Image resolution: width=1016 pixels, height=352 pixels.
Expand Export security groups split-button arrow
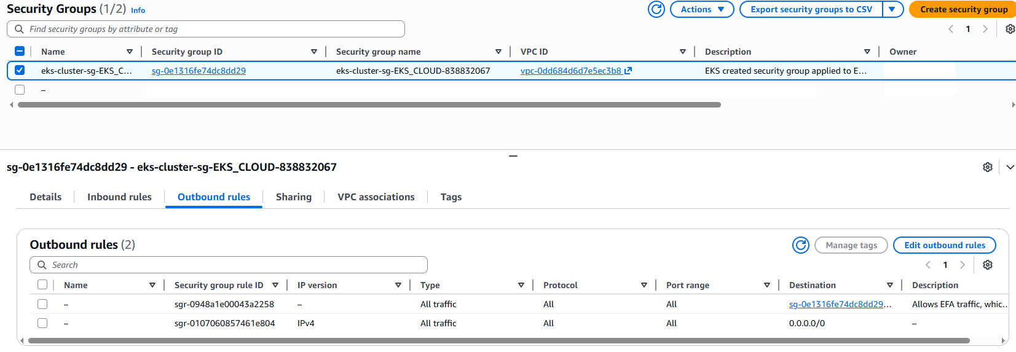(x=892, y=9)
